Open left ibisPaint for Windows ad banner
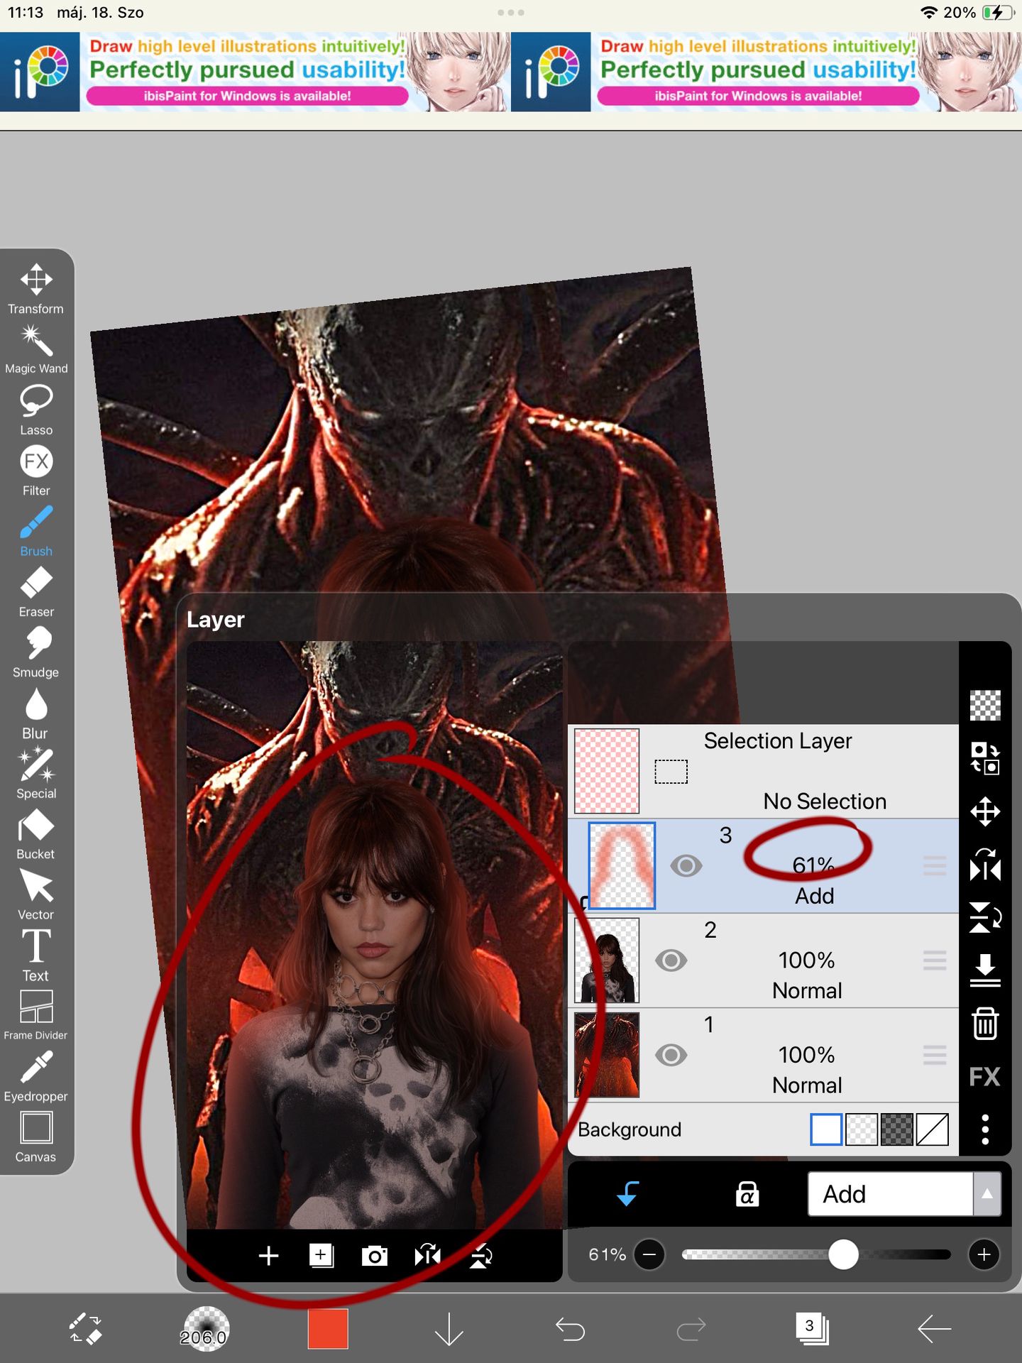 tap(255, 72)
